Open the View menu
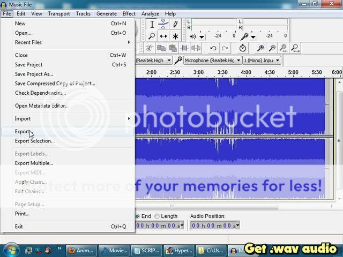Viewport: 343px width, 257px height. pyautogui.click(x=36, y=14)
